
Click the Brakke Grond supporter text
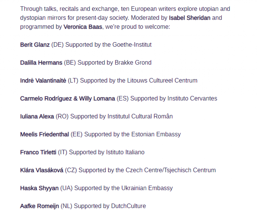[133, 63]
